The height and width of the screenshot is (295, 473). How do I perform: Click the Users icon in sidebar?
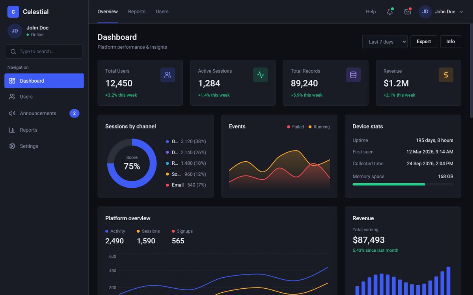click(x=12, y=97)
